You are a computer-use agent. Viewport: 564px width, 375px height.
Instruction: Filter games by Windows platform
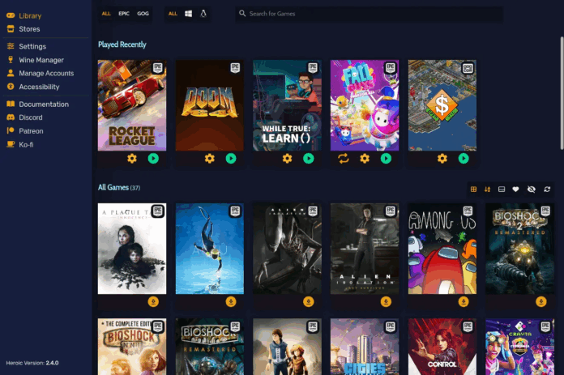pyautogui.click(x=189, y=14)
